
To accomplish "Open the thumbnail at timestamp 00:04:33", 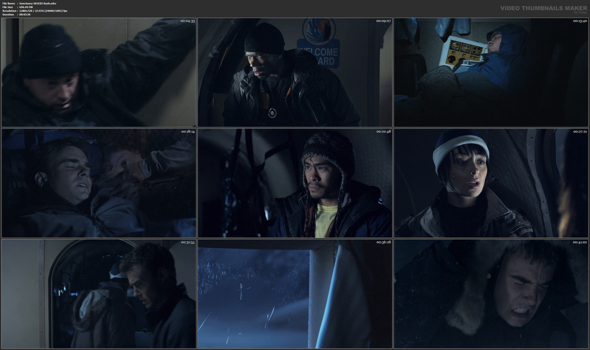I will pos(99,71).
